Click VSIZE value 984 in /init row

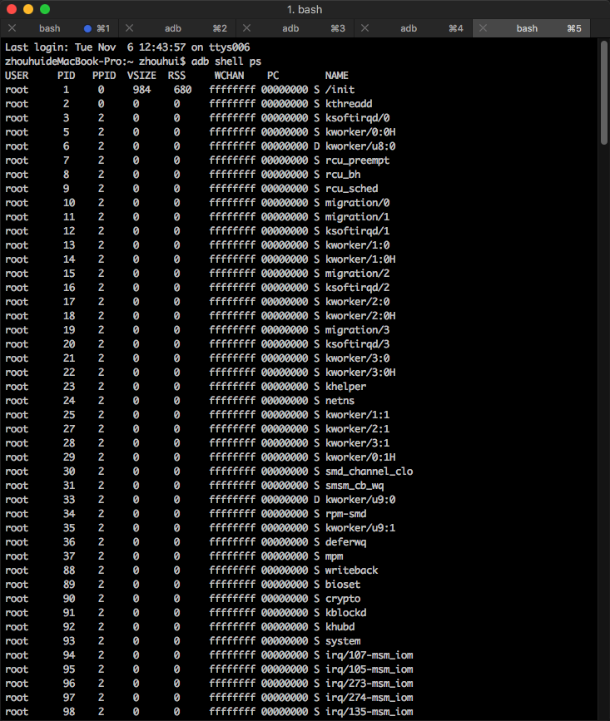click(x=141, y=90)
